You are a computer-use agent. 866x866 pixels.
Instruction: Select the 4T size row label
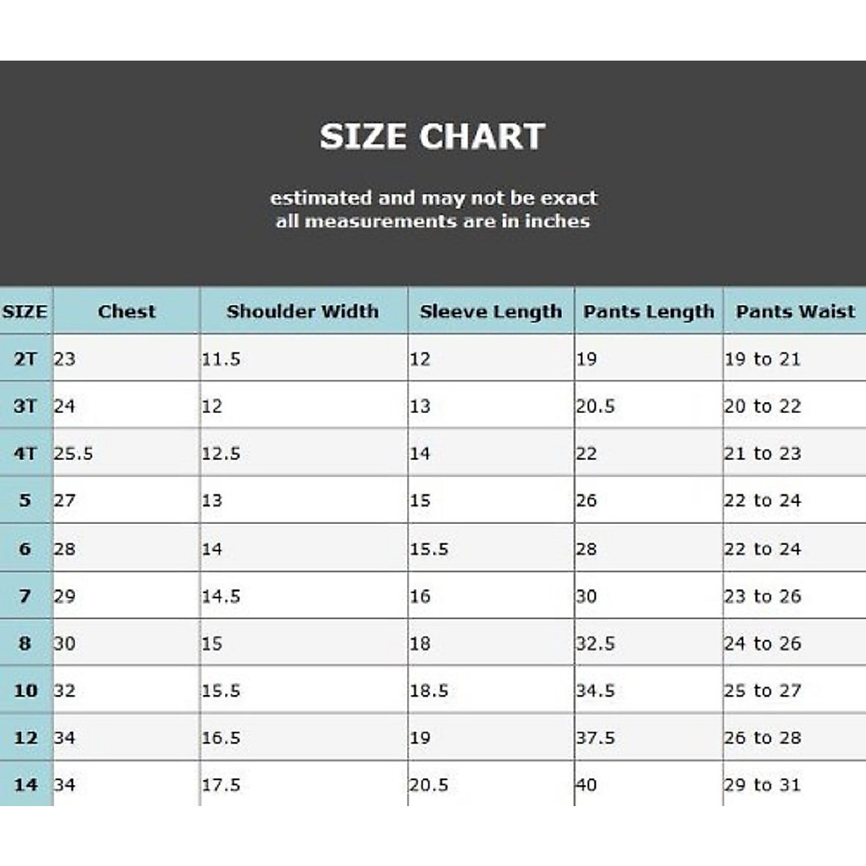[x=25, y=453]
